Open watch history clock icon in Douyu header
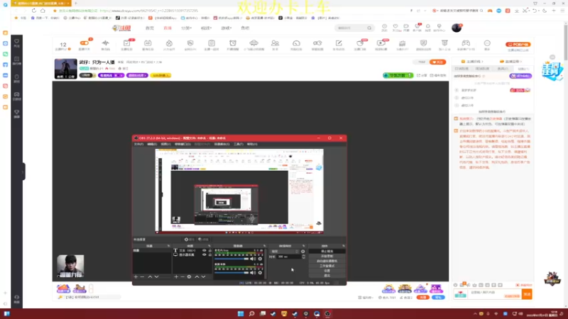 coord(384,28)
